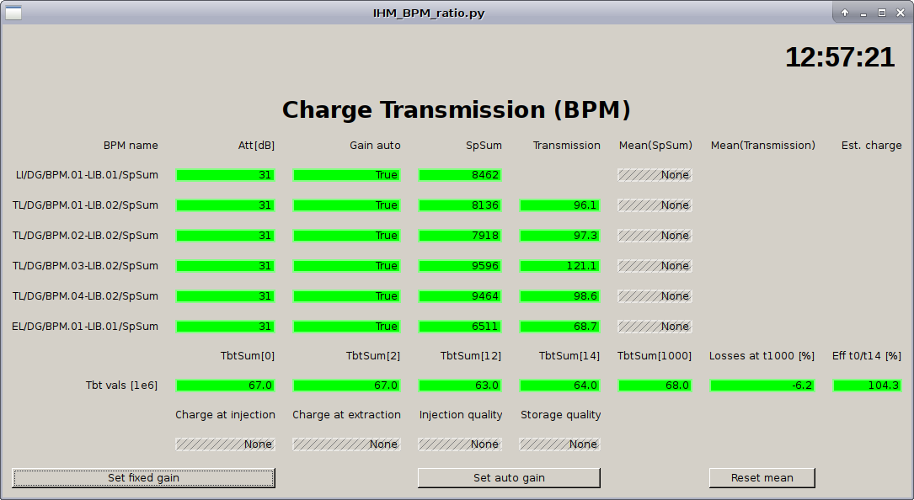Click the Charge at injection None field
Screen dimensions: 914x500
pyautogui.click(x=225, y=444)
